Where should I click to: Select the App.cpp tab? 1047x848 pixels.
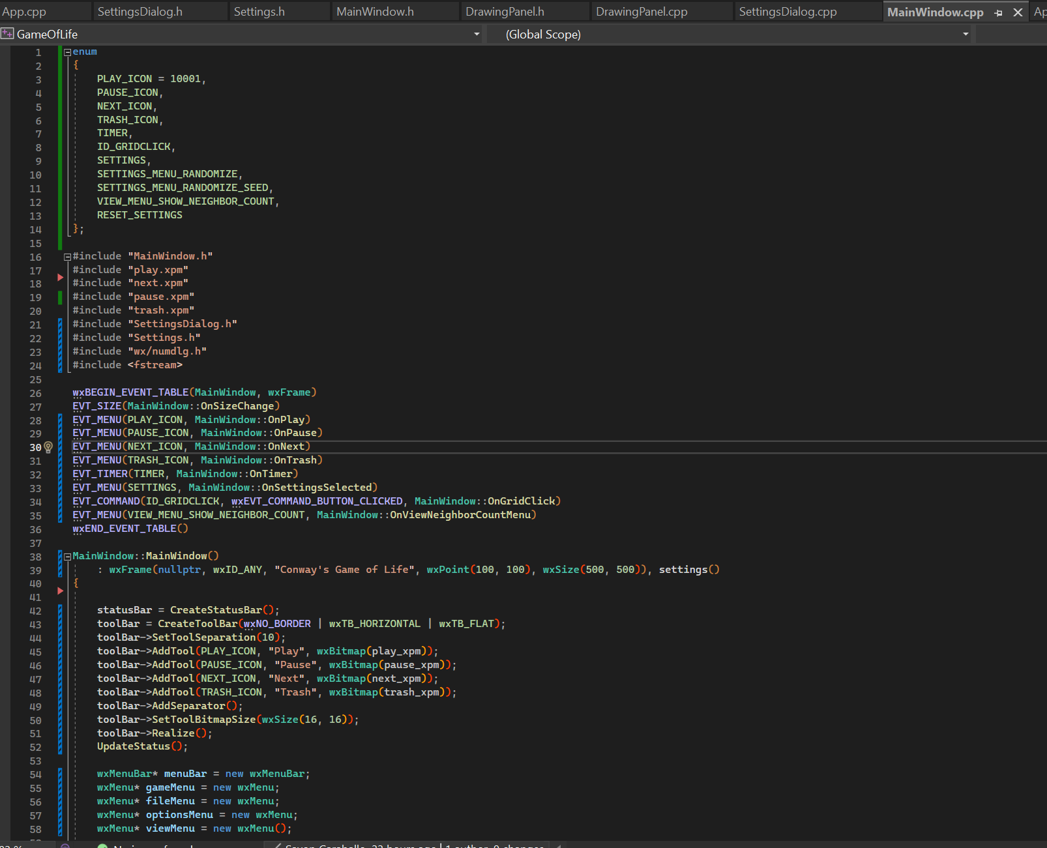click(24, 12)
